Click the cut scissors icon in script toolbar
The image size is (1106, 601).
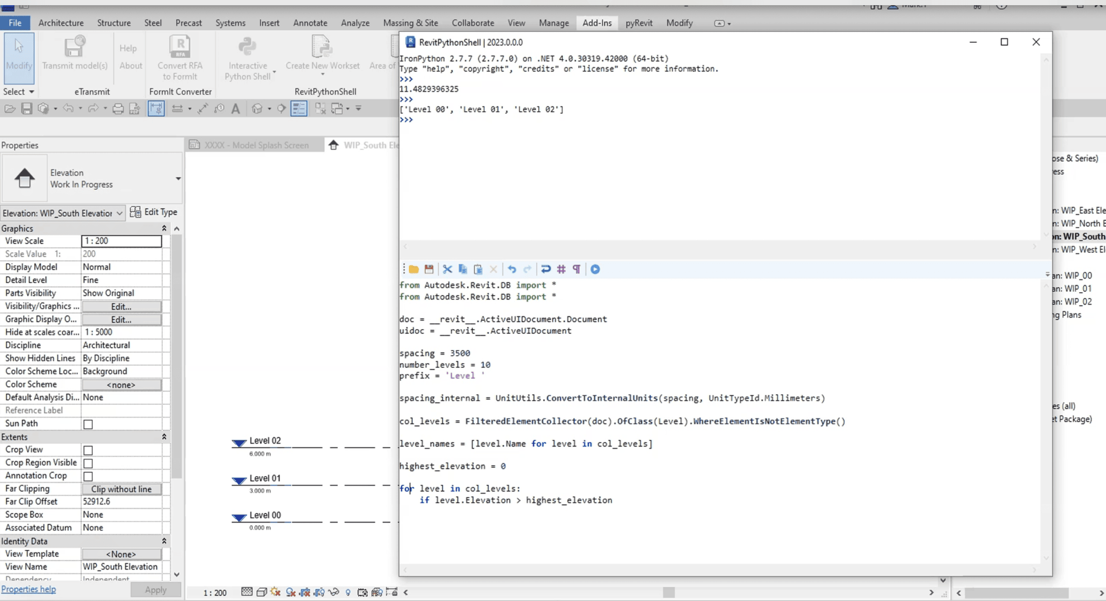click(x=447, y=269)
